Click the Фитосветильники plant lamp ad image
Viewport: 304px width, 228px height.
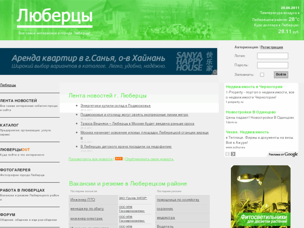261,197
